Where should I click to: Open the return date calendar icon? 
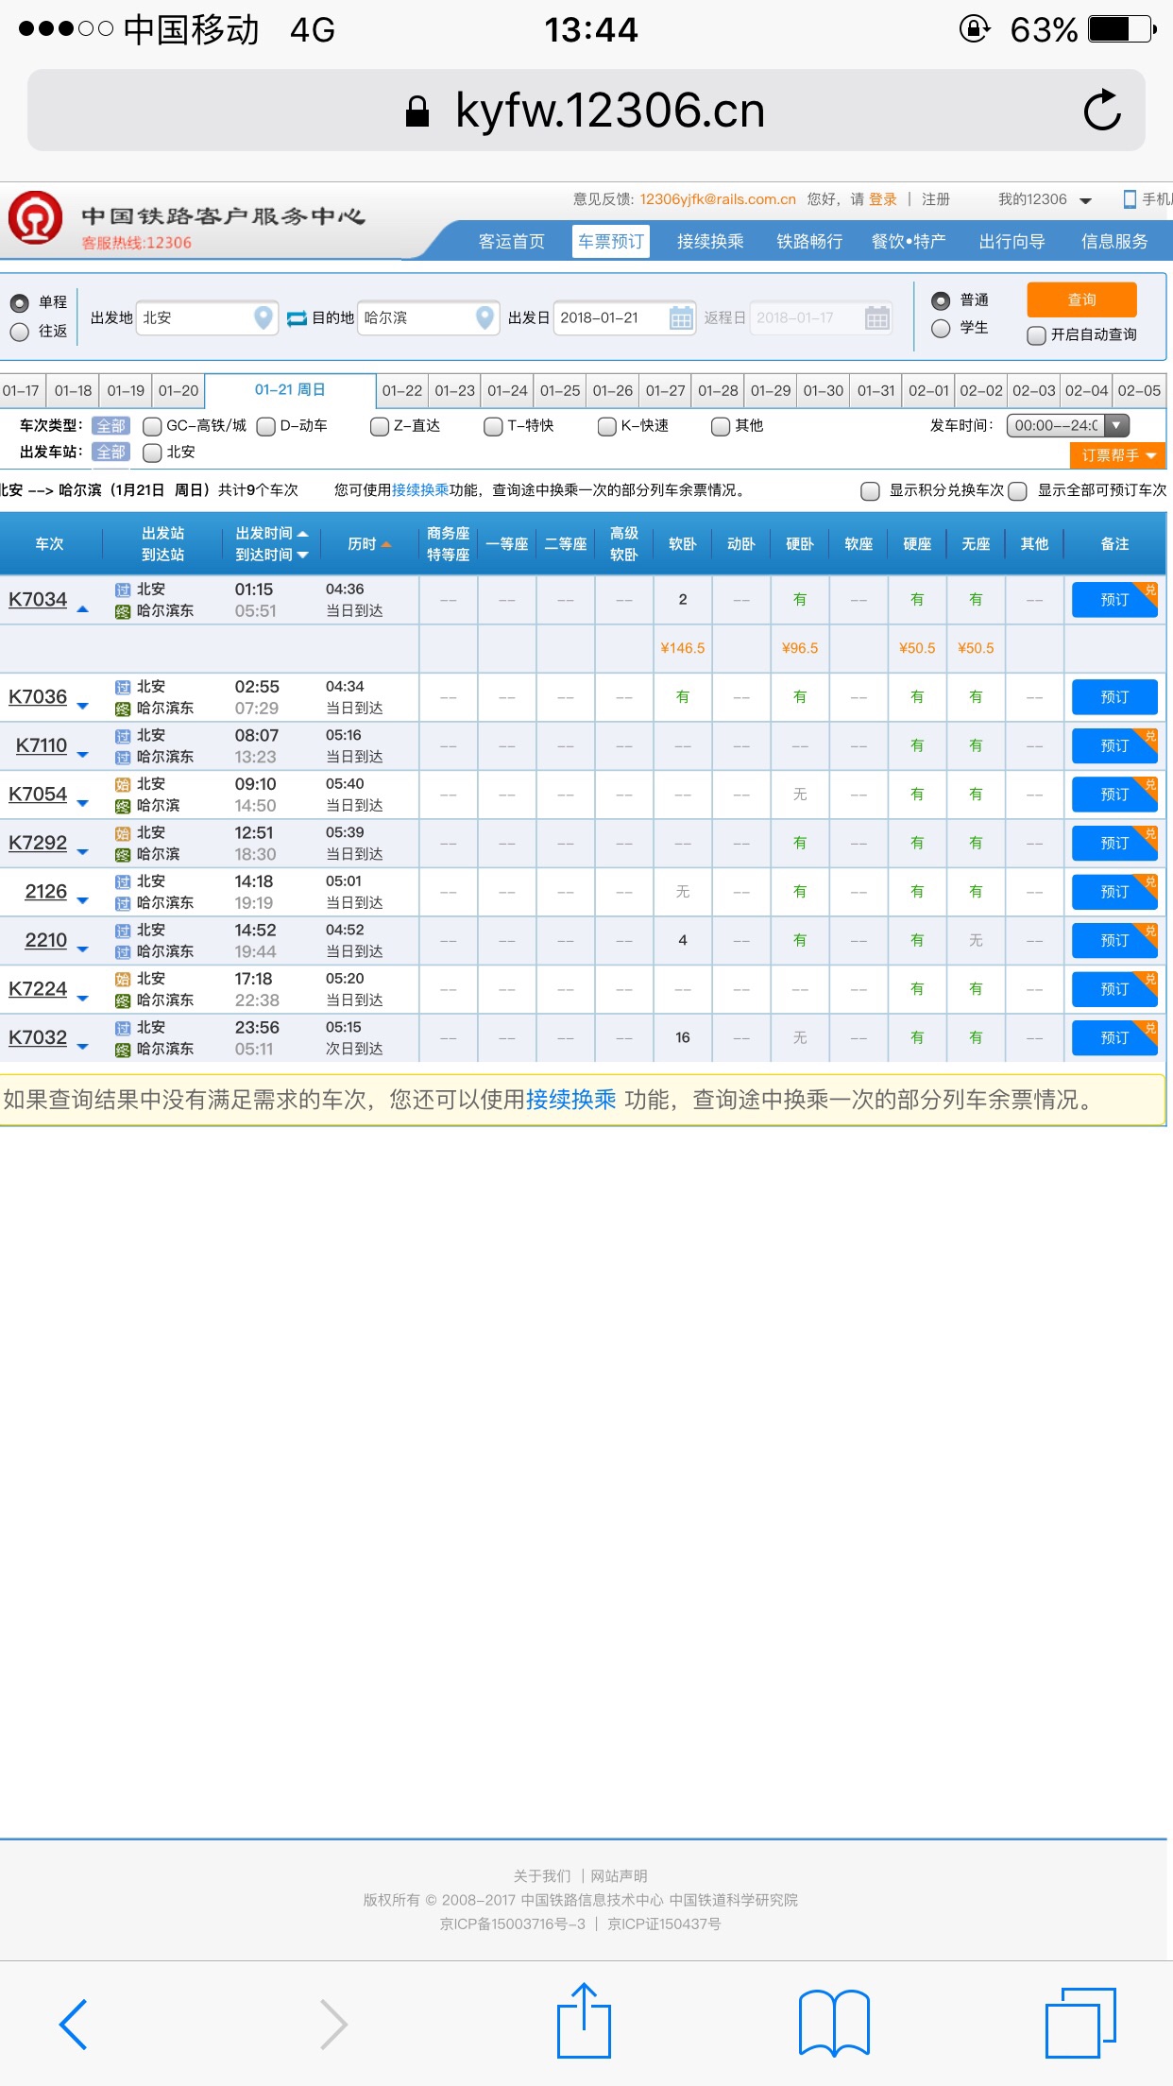pos(877,318)
